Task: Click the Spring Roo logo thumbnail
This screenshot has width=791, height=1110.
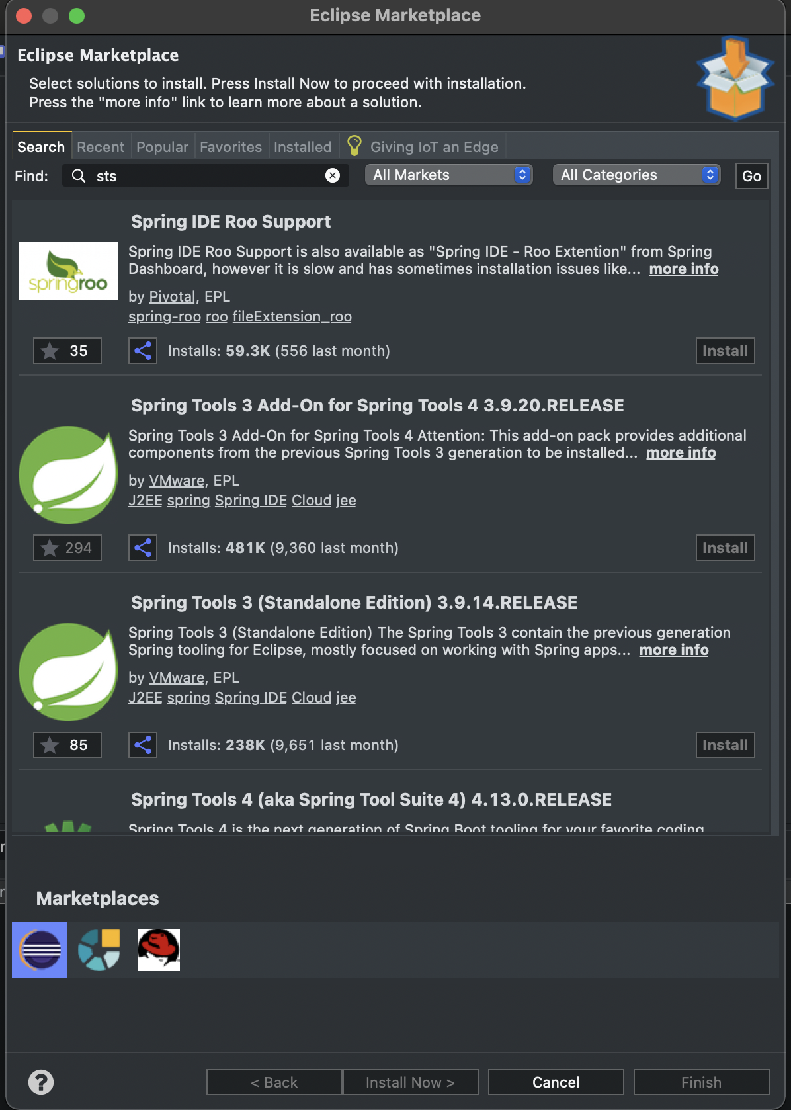Action: [x=68, y=271]
